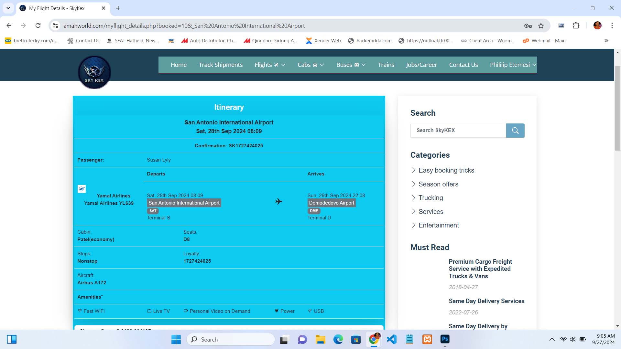Open Trains menu item
The image size is (621, 349).
click(x=386, y=65)
